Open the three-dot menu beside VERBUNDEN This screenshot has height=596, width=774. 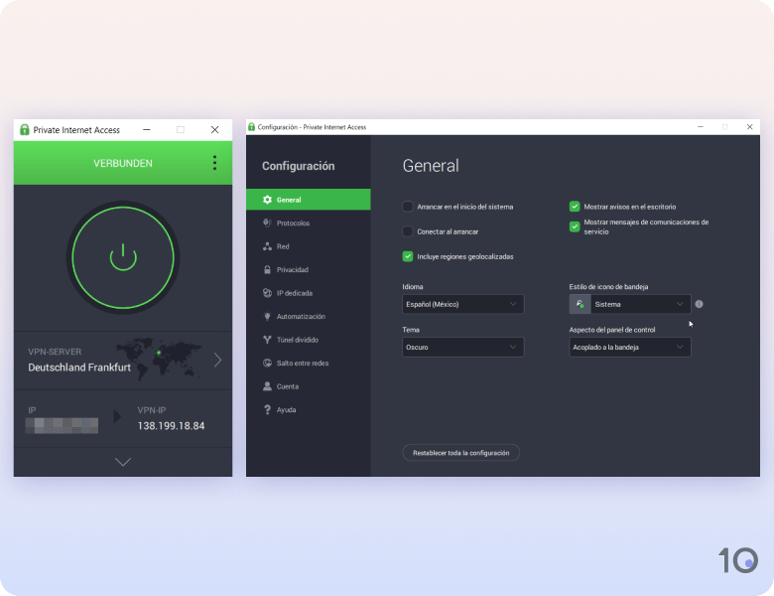click(x=214, y=163)
